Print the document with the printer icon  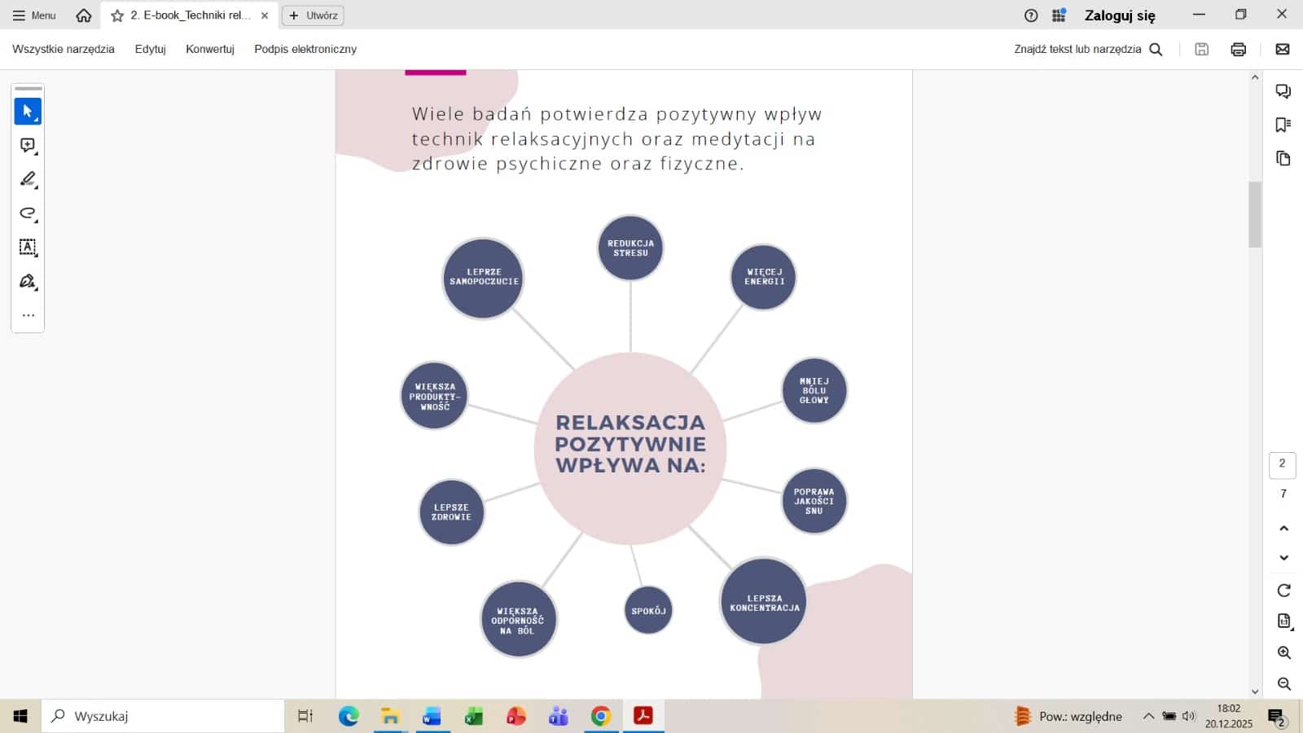click(x=1238, y=50)
